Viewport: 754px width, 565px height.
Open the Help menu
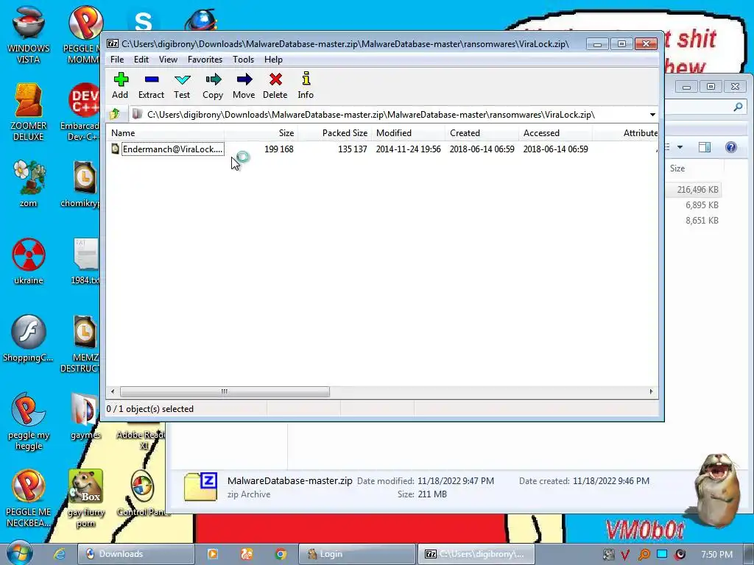click(273, 60)
